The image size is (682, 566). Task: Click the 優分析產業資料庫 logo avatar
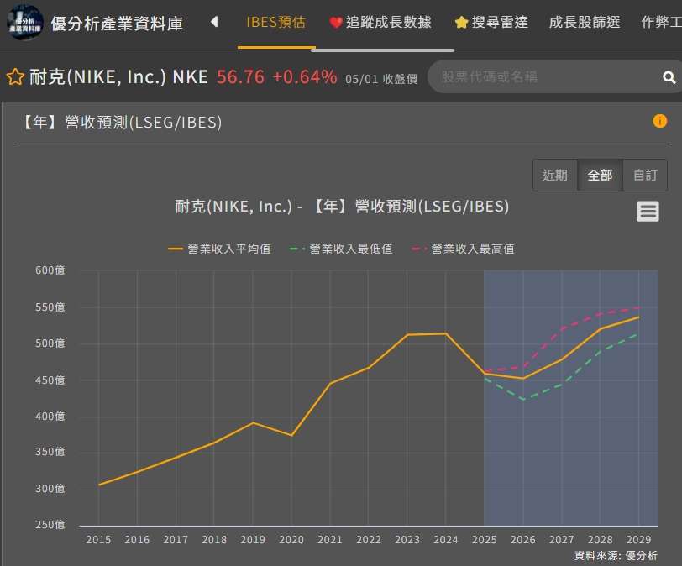[x=25, y=22]
